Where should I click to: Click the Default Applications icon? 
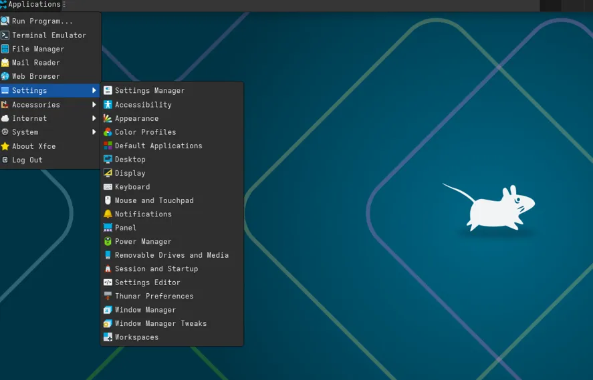[108, 146]
